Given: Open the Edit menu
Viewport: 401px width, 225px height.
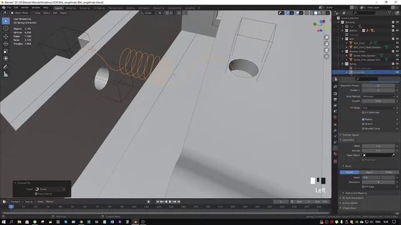Looking at the screenshot, I should (x=16, y=7).
